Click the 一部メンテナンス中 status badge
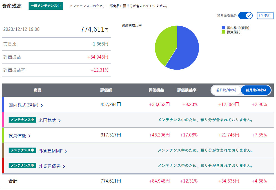Viewport: 276px width, 190px height. coord(46,6)
